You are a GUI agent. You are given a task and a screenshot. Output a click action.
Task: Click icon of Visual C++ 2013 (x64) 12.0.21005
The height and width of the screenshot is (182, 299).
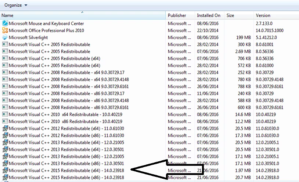pos(5,143)
